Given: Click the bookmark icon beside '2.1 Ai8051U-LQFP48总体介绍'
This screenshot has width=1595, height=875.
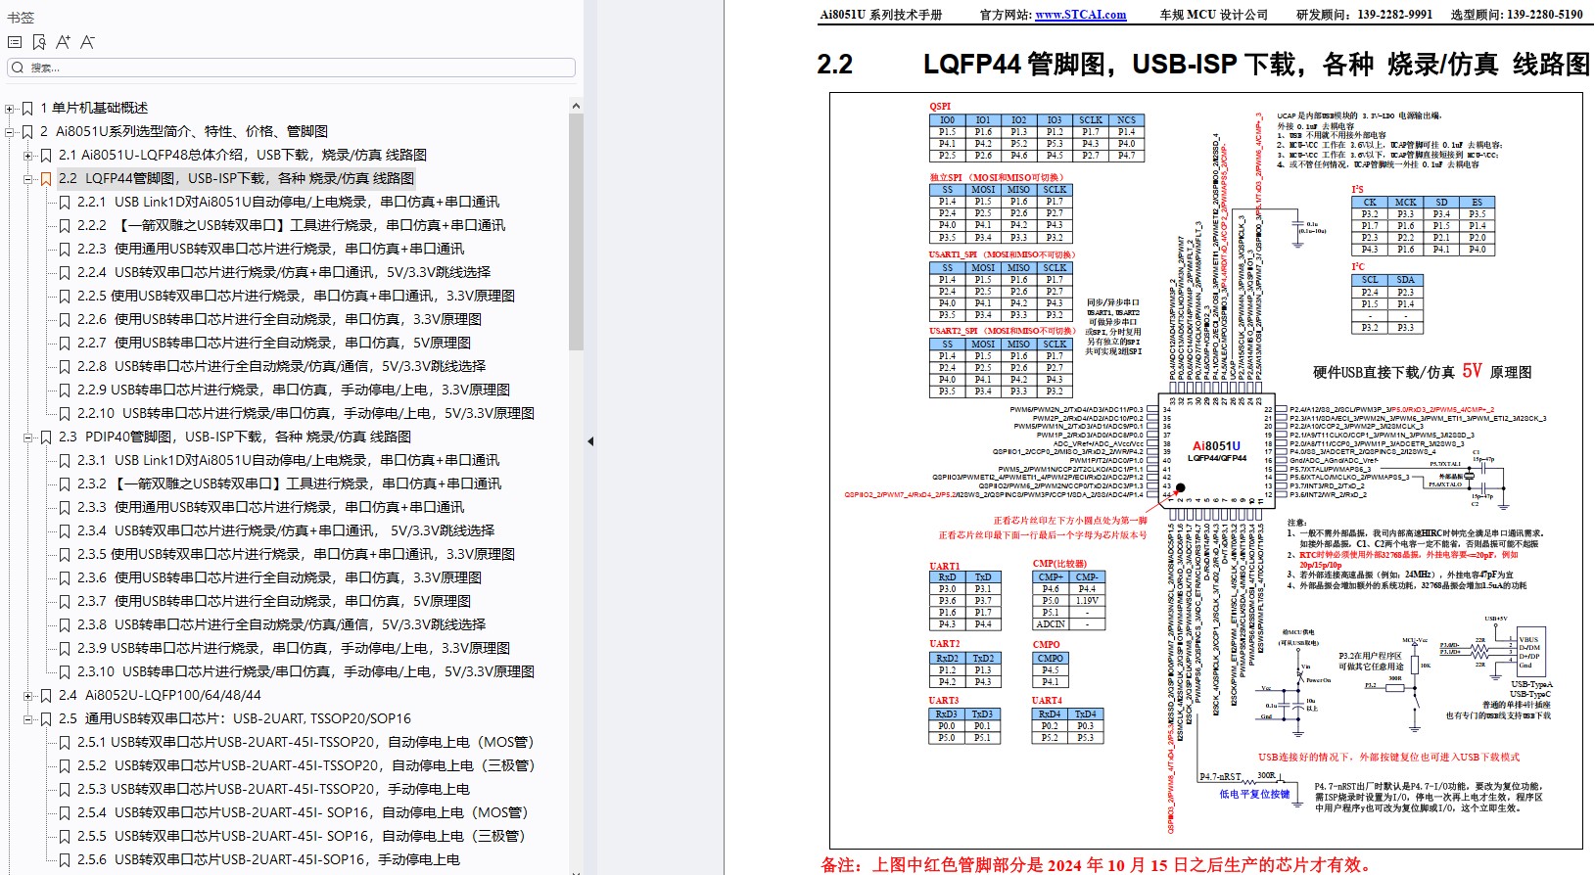Looking at the screenshot, I should point(46,155).
